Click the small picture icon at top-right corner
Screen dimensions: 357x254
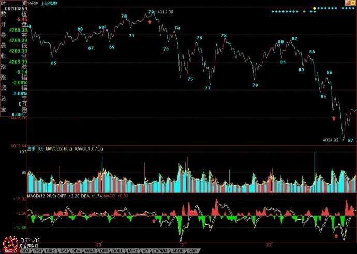coord(348,3)
